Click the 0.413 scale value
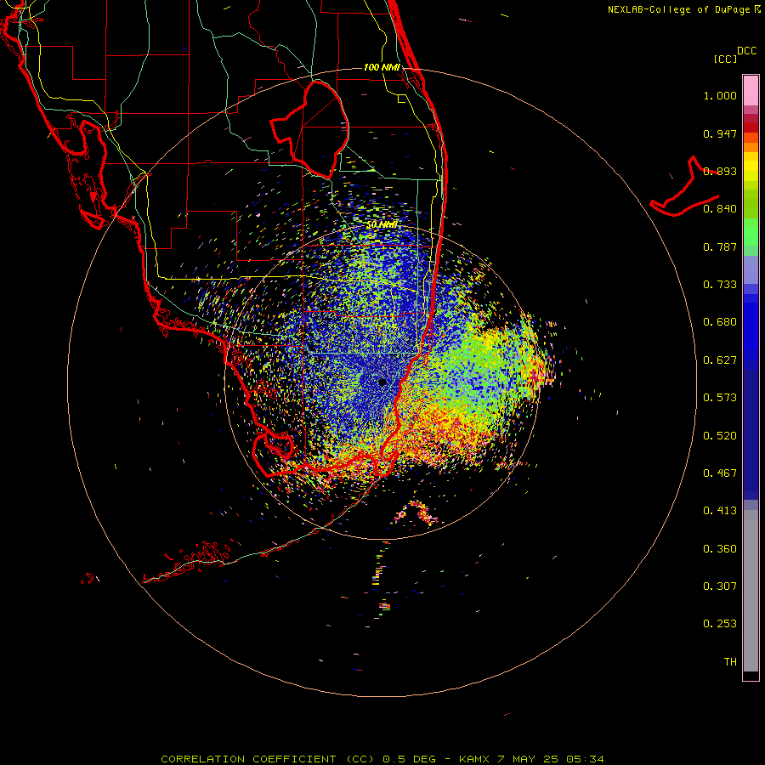 point(720,511)
